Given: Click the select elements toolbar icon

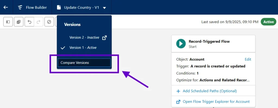Looking at the screenshot, I should pos(19,22).
